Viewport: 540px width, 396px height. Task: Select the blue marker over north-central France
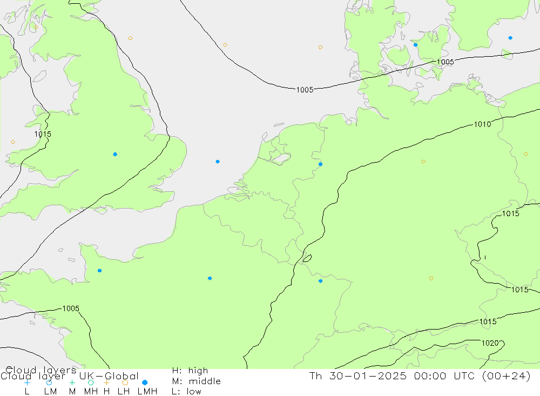pyautogui.click(x=210, y=278)
